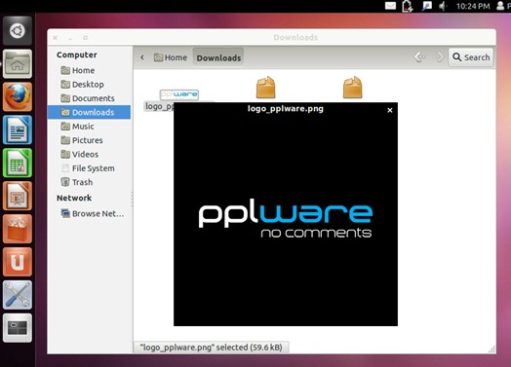Go forward with the forward arrow
Viewport: 511px width, 367px height.
coord(439,57)
